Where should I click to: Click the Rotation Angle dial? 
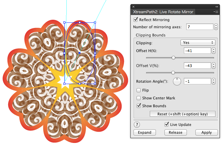pos(177,81)
